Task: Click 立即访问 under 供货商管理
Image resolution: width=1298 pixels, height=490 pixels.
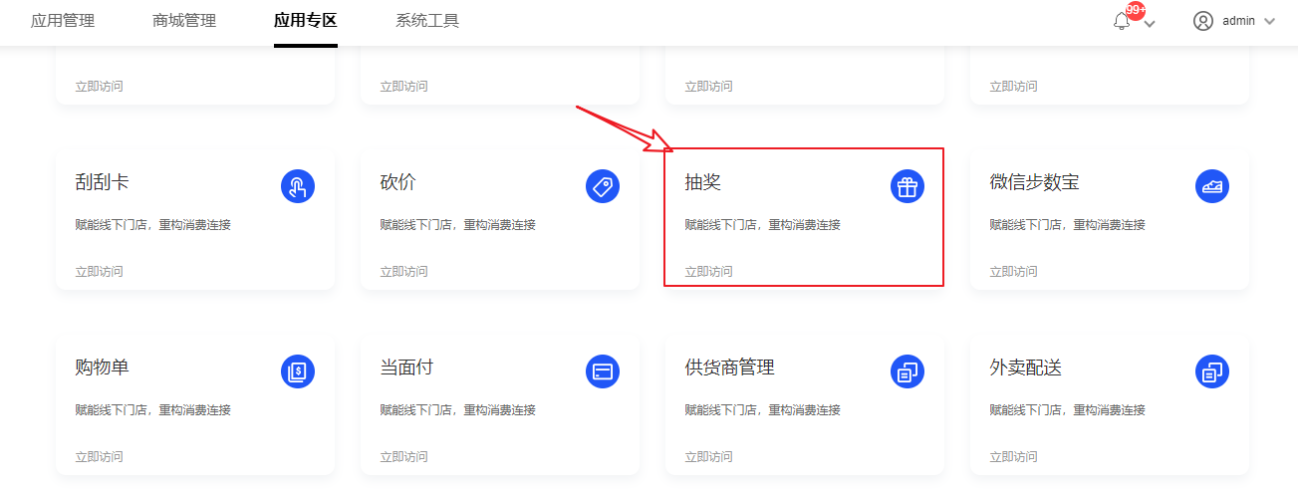Action: [x=709, y=456]
